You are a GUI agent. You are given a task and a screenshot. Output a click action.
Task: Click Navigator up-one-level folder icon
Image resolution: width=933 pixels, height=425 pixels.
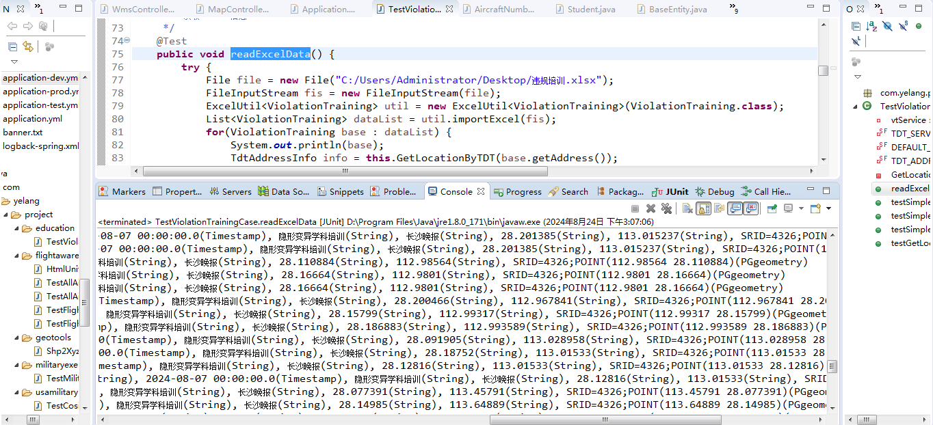pos(43,26)
